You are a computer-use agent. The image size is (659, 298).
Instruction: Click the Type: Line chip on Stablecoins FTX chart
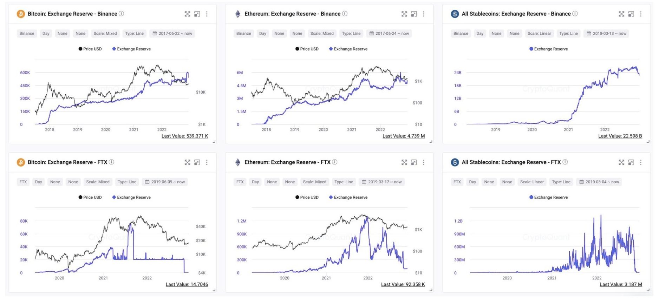coord(562,182)
